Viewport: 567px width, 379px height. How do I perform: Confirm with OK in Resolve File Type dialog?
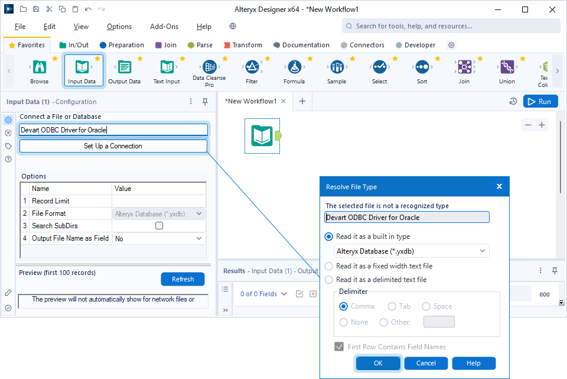tap(377, 363)
